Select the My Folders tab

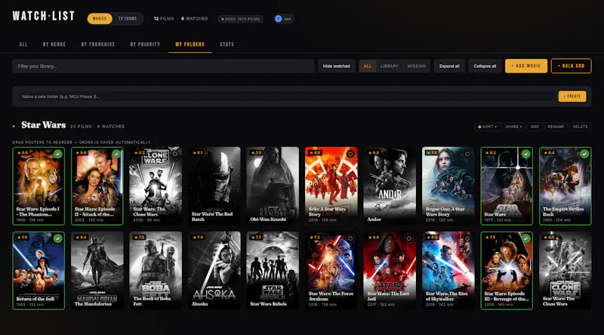[190, 45]
